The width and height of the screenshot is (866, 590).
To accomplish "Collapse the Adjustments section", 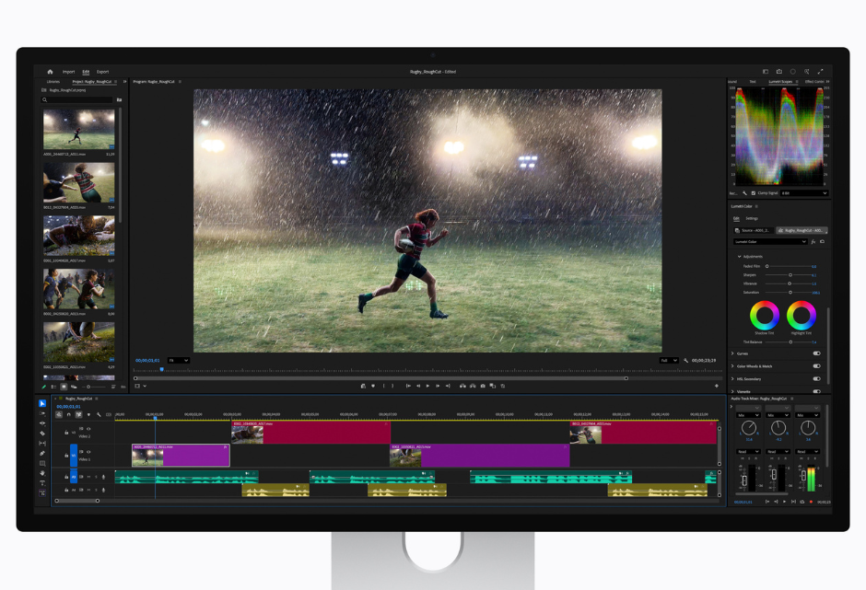I will pyautogui.click(x=739, y=257).
